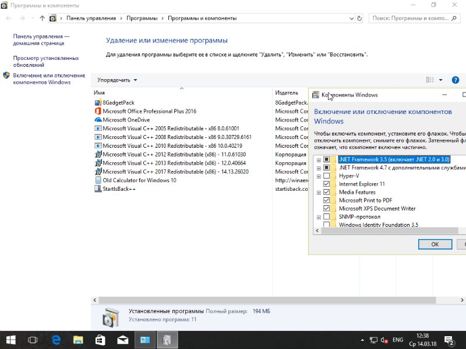The image size is (466, 349).
Task: Open the address bar history dropdown
Action: (352, 19)
